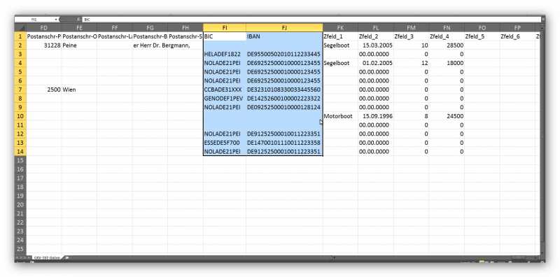The image size is (560, 277).
Task: Click the IBAN header cell
Action: pos(284,36)
